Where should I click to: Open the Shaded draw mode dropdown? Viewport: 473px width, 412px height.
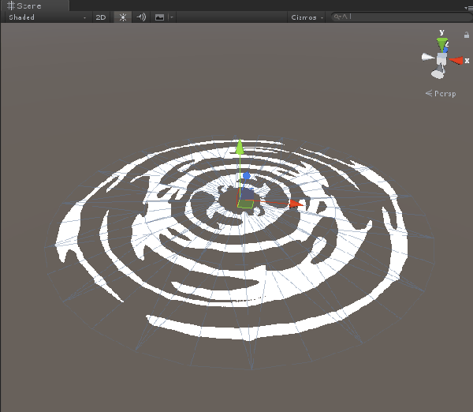click(47, 17)
